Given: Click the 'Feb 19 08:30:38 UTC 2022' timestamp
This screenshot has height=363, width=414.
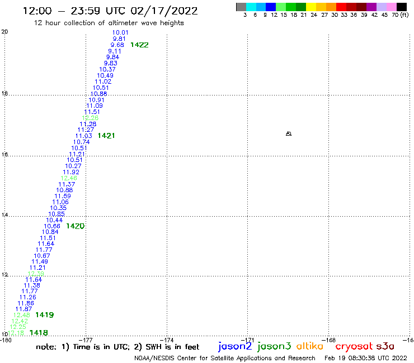Looking at the screenshot, I should [366, 358].
